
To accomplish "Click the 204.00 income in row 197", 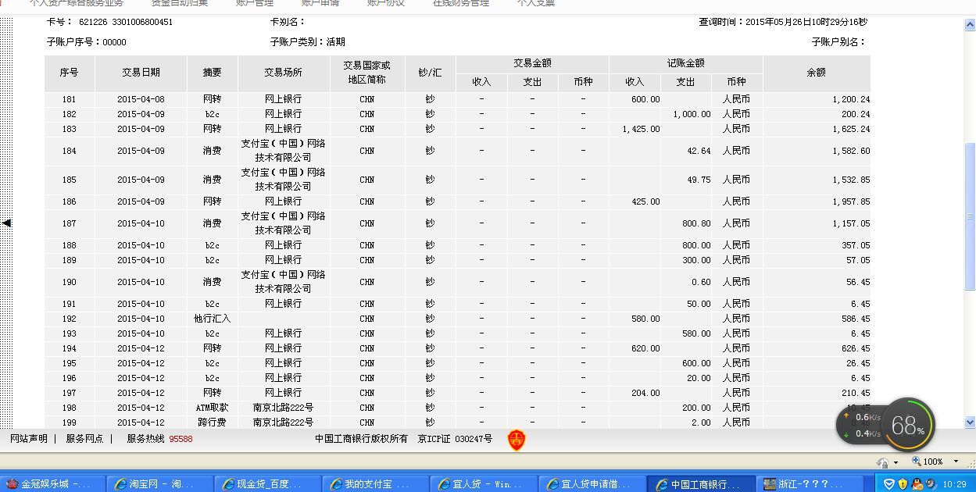I will tap(645, 393).
